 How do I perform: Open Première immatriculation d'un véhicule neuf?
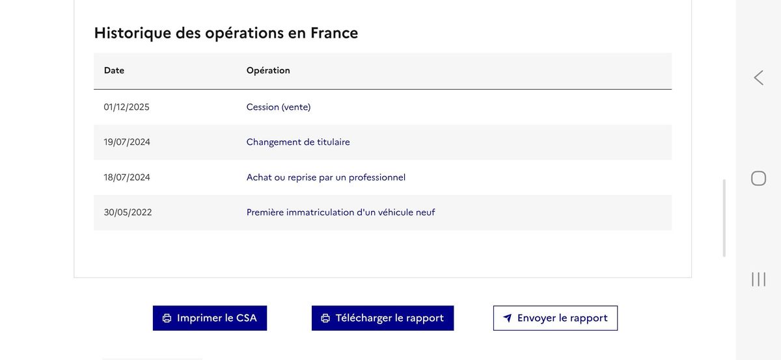click(340, 212)
